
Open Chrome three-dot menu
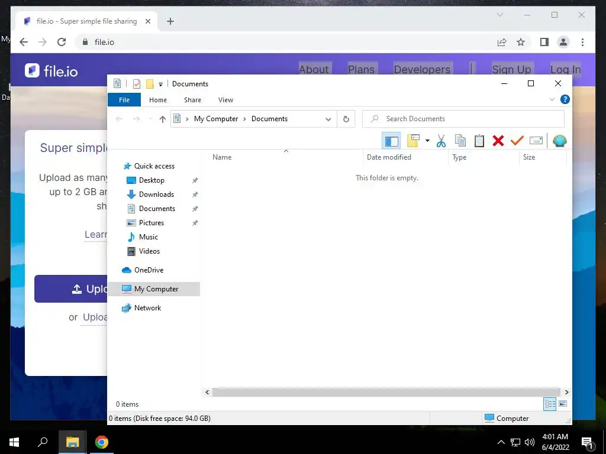[x=582, y=42]
